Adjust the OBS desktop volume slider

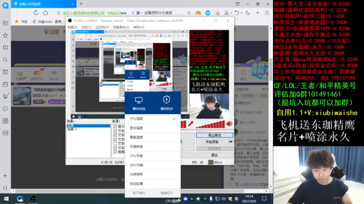[214, 131]
